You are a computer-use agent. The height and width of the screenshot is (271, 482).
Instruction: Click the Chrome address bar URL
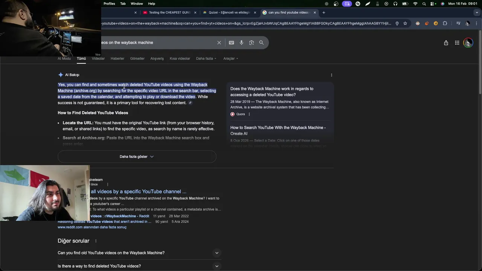click(247, 23)
